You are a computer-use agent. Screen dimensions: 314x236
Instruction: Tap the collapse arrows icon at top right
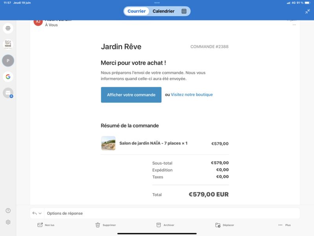(307, 11)
